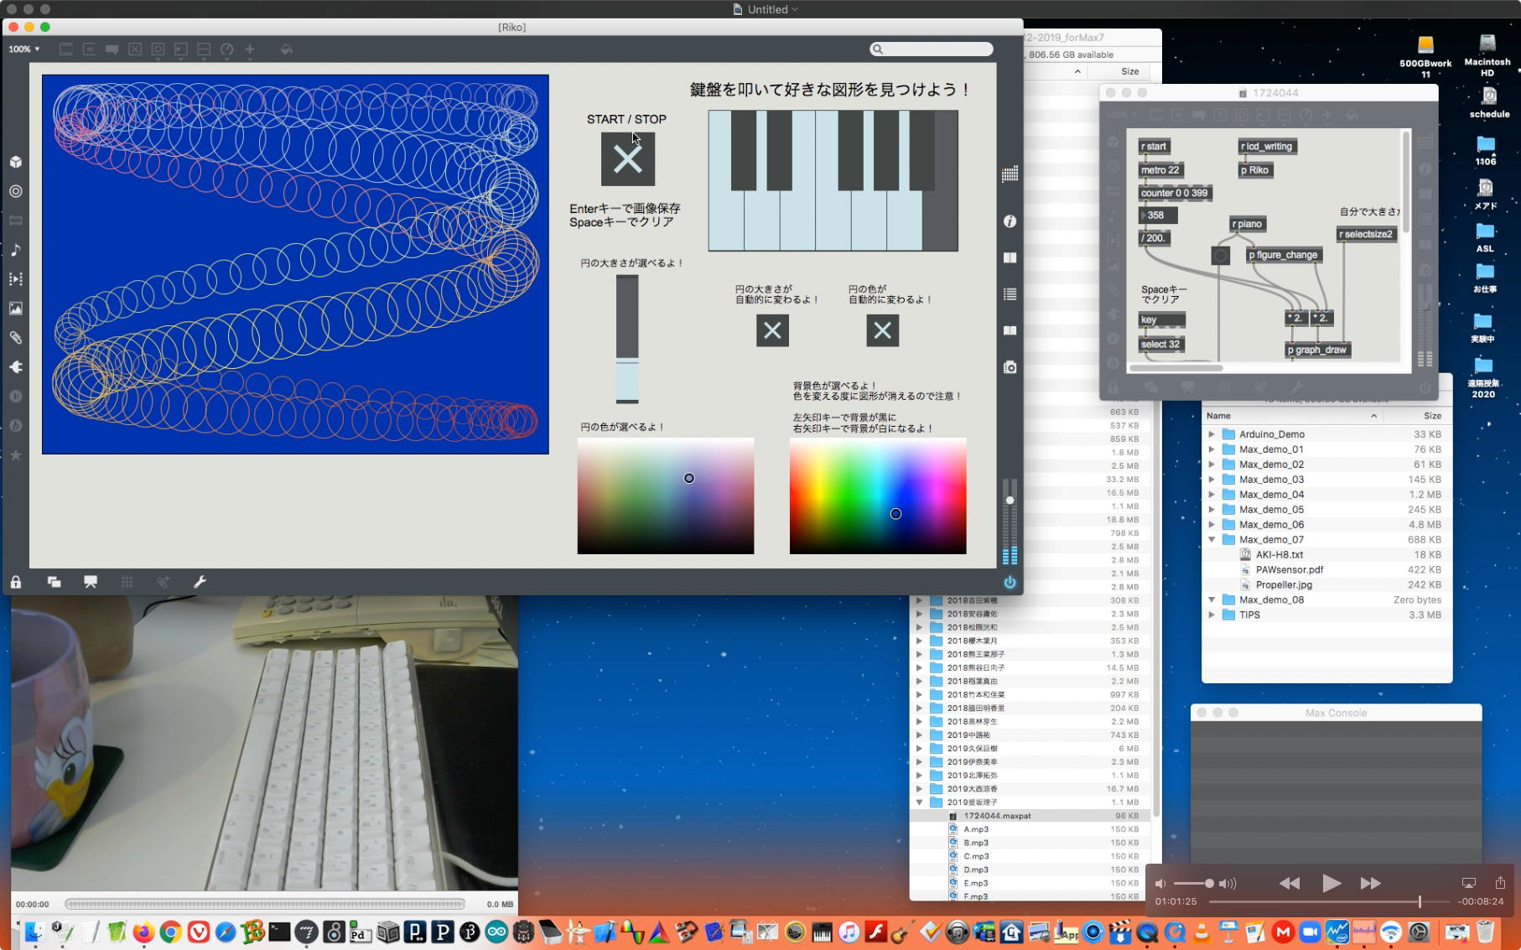The height and width of the screenshot is (950, 1521).
Task: Open the Video/sequence browser in left sidebar
Action: point(16,279)
